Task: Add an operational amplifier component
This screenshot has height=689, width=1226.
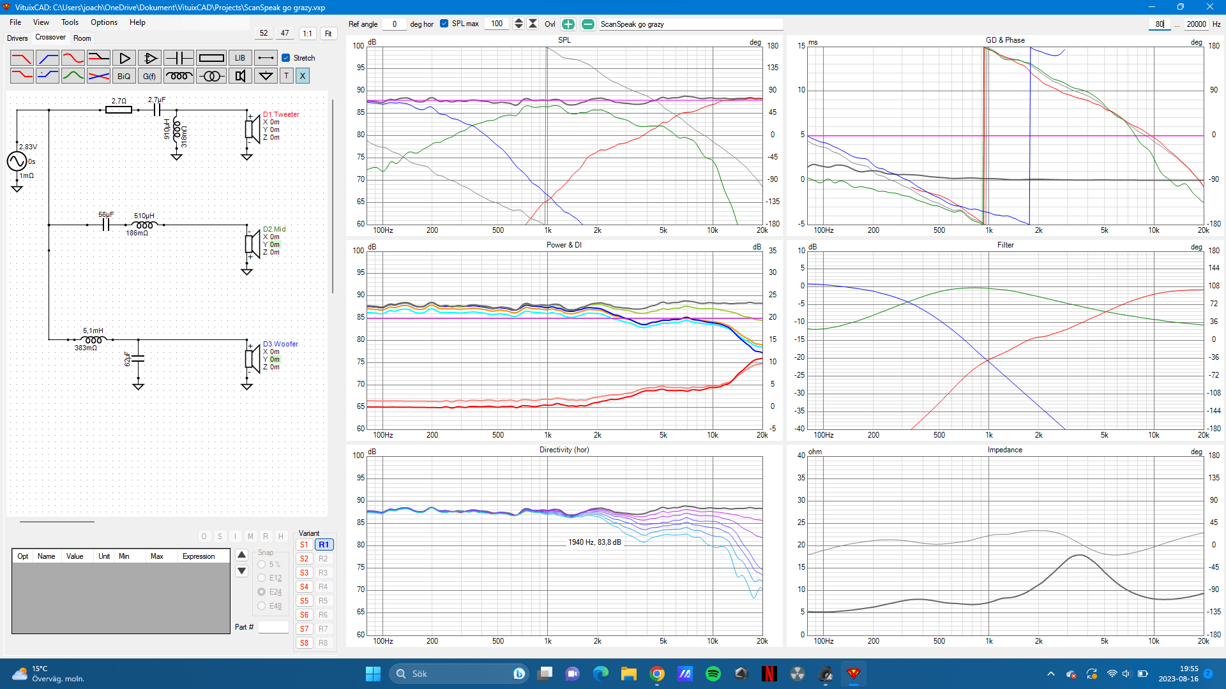Action: coord(149,58)
